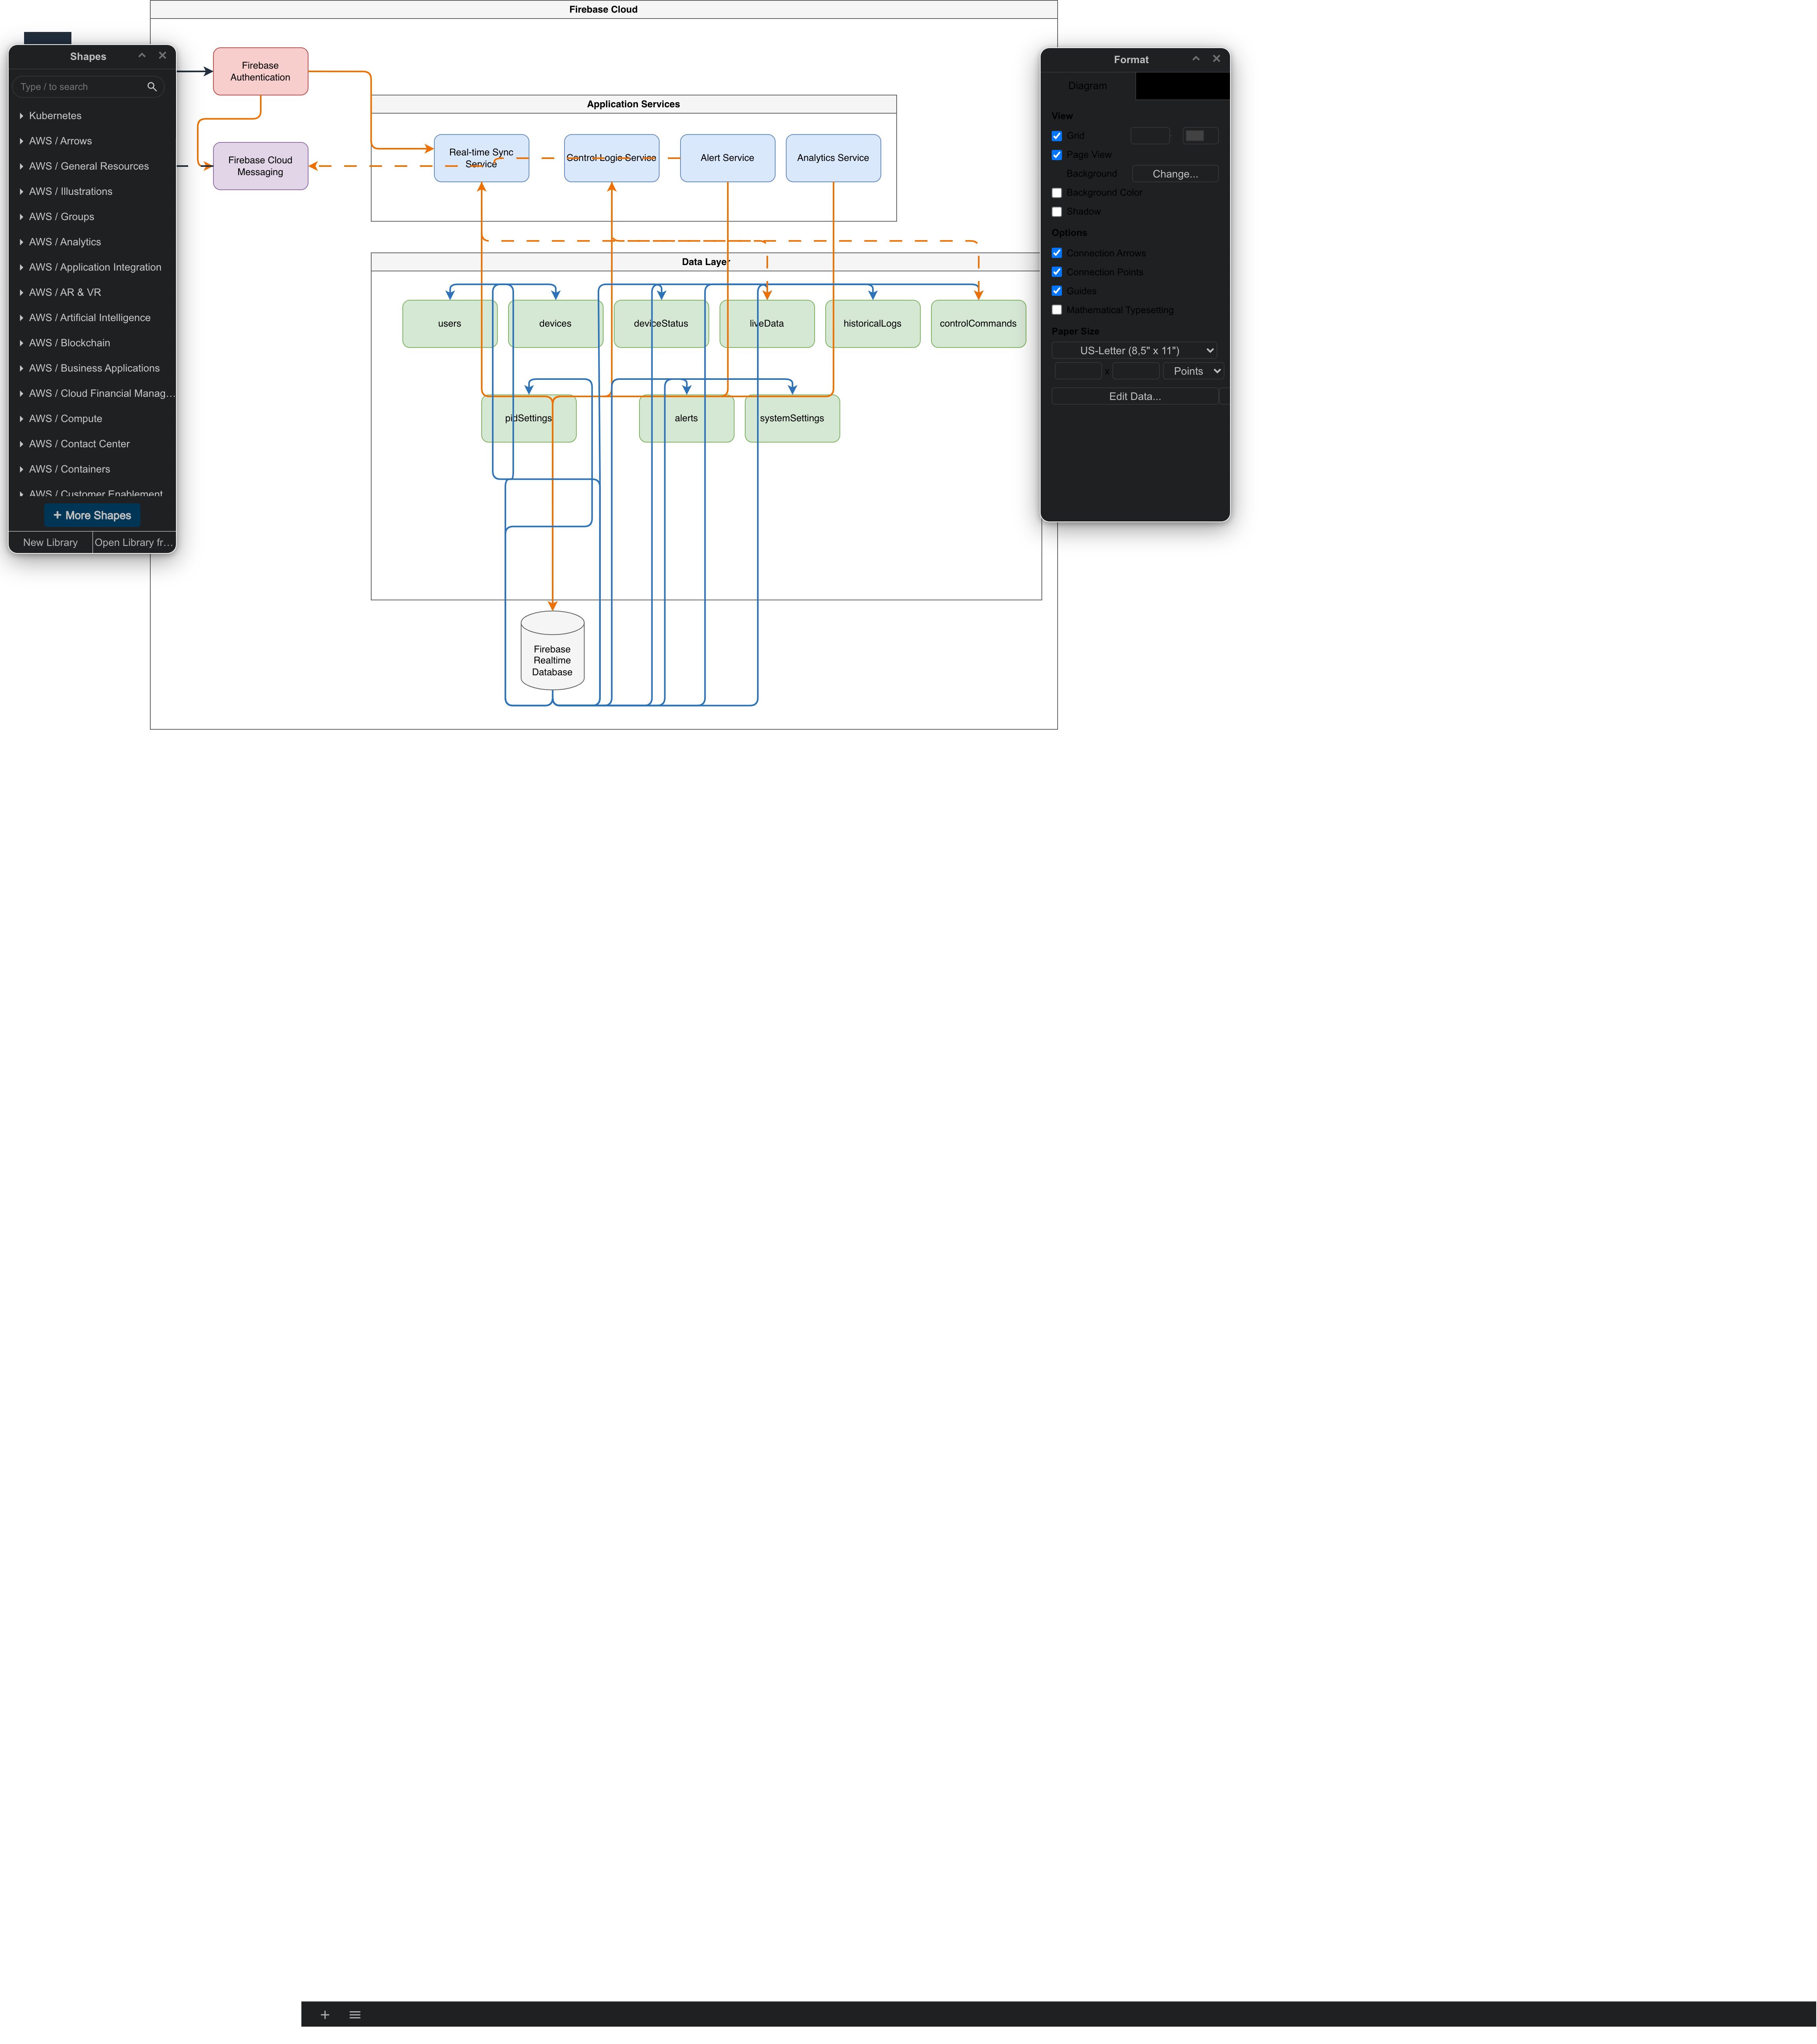
Task: Select the controlCommands node
Action: tap(978, 324)
